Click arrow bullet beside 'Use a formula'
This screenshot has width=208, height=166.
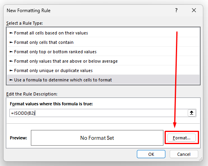(11, 80)
